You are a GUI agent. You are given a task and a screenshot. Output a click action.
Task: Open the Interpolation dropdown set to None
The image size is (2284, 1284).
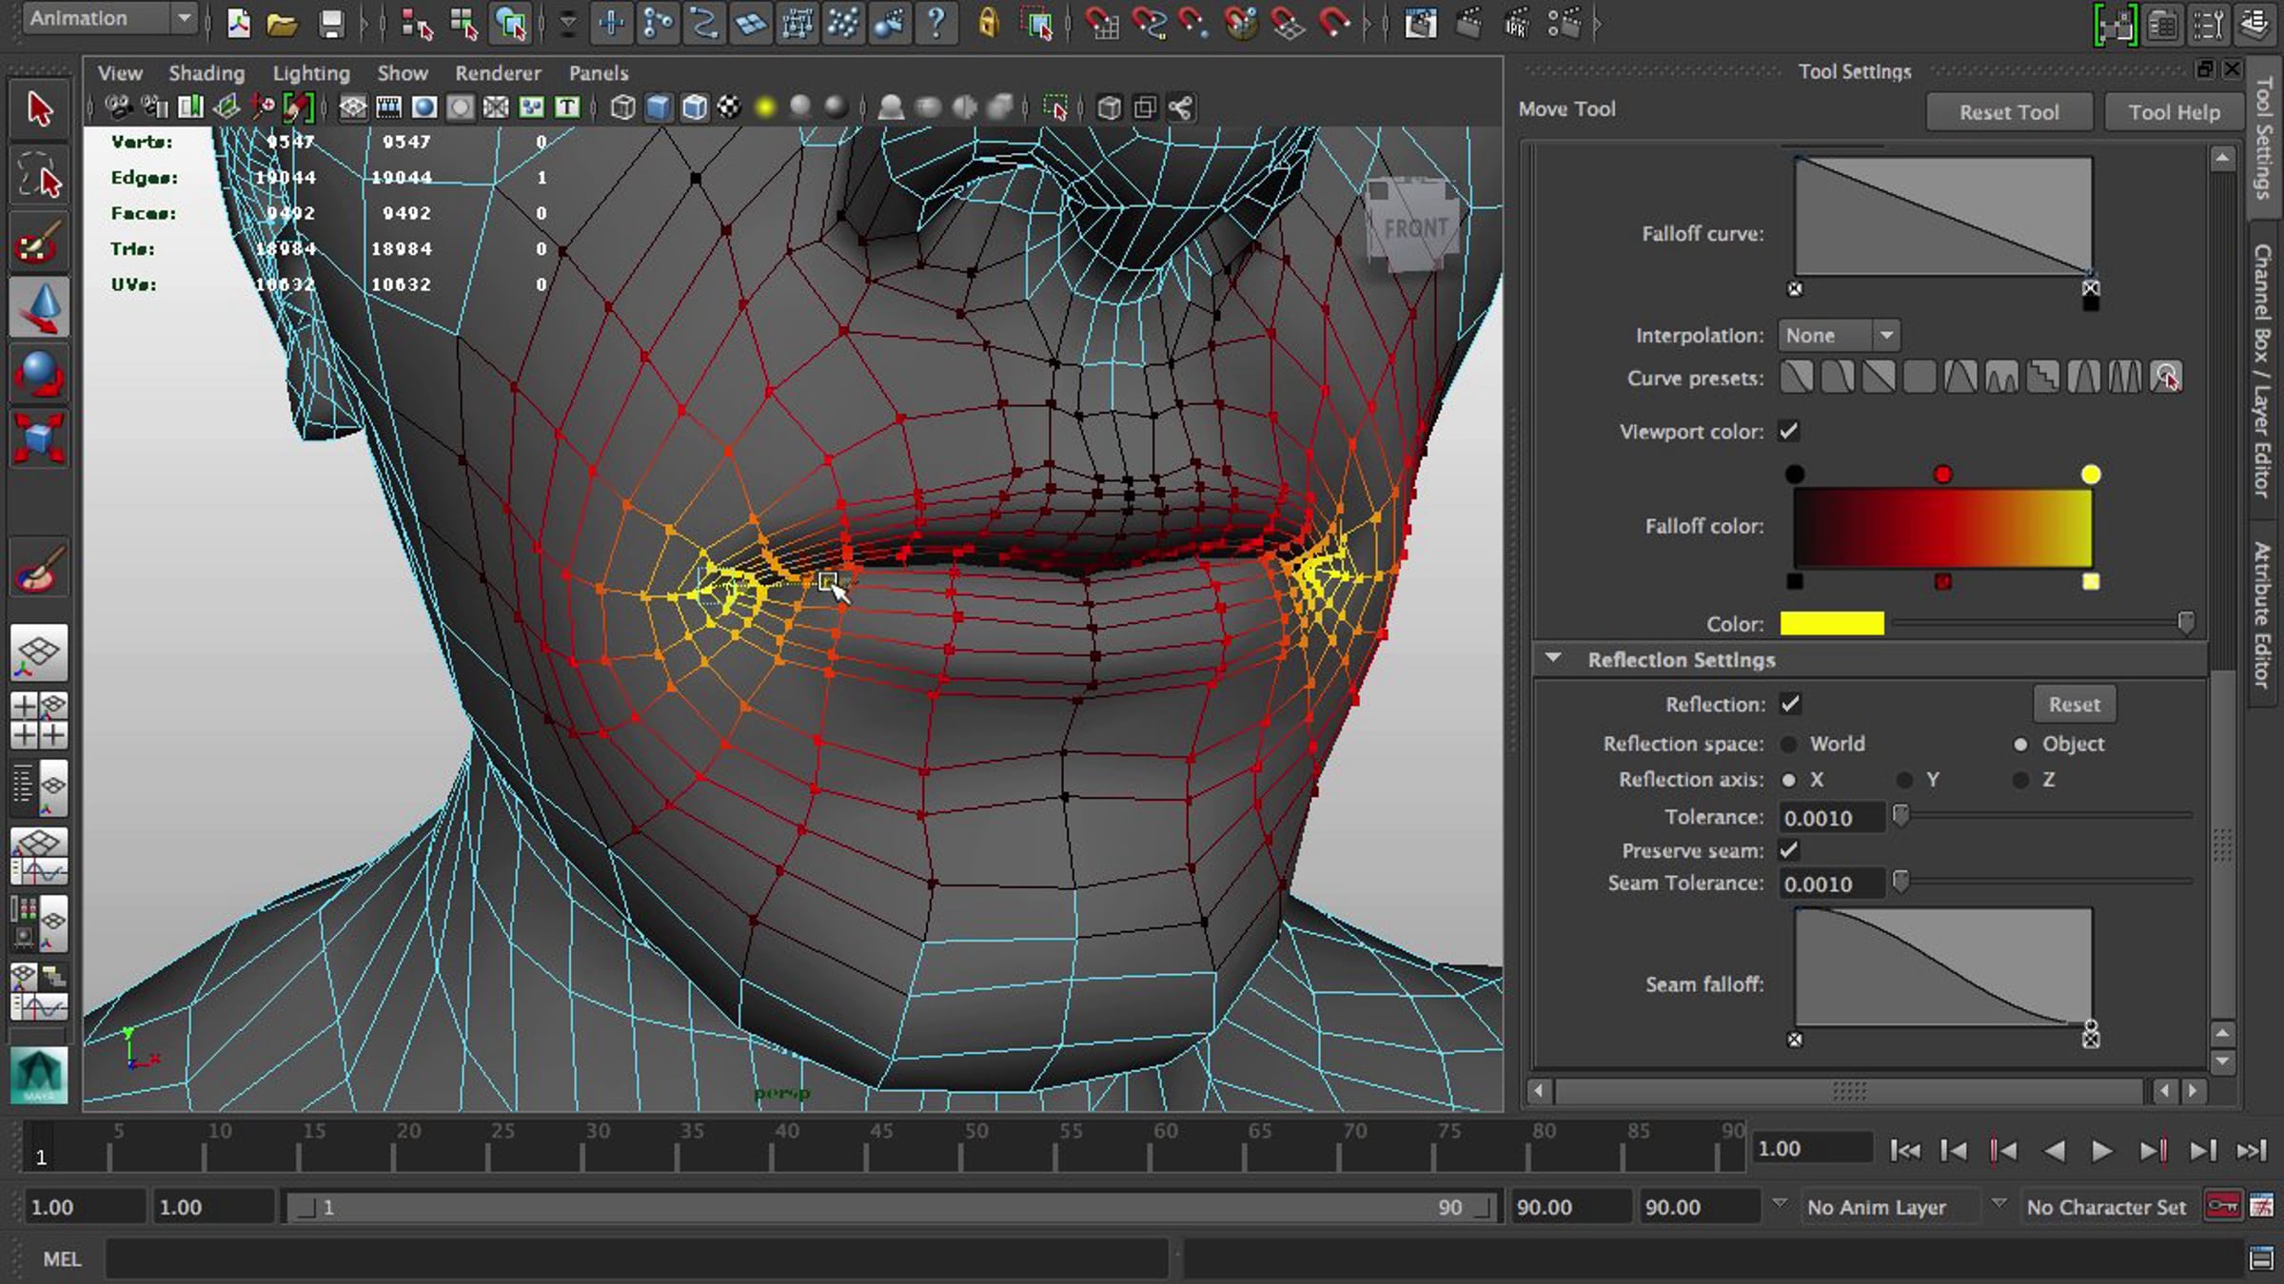pyautogui.click(x=1839, y=335)
